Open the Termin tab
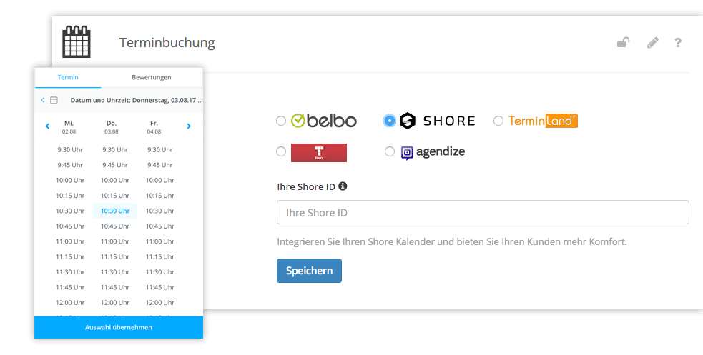Screen dimensions: 703x355 tap(68, 77)
